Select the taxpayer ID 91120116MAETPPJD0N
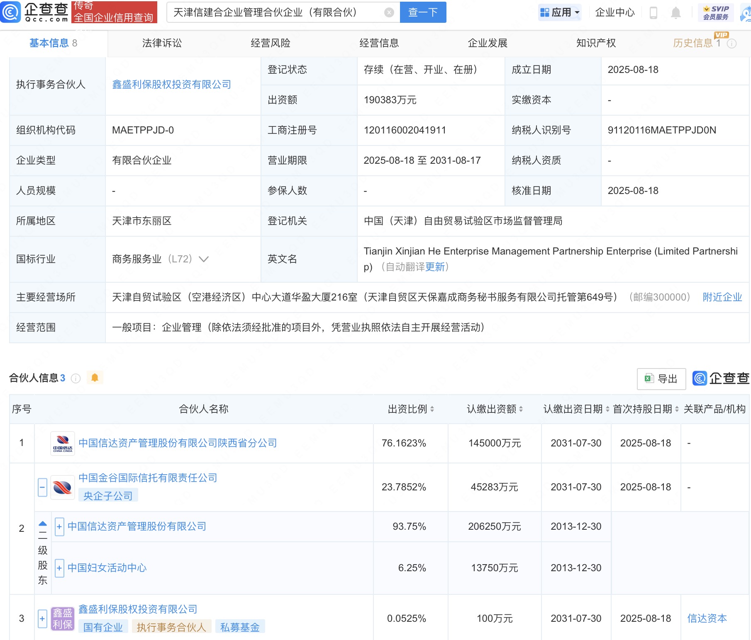The image size is (751, 640). [662, 130]
